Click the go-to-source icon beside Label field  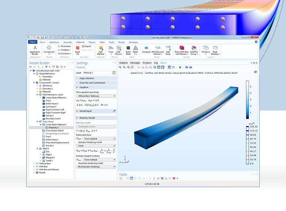[x=114, y=73]
